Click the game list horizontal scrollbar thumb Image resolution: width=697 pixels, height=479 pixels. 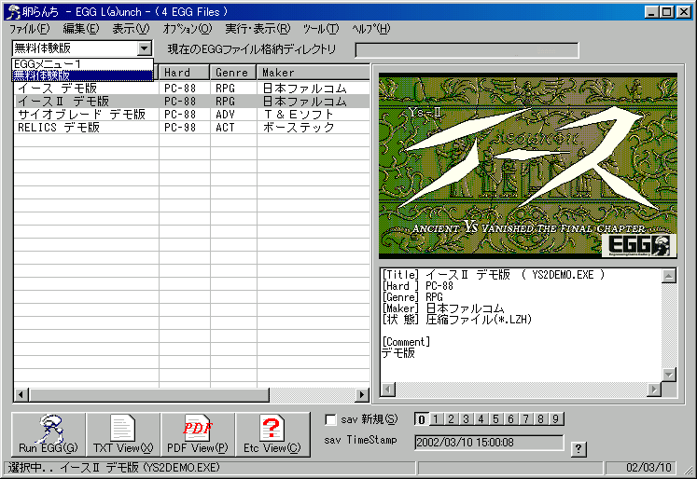point(149,394)
